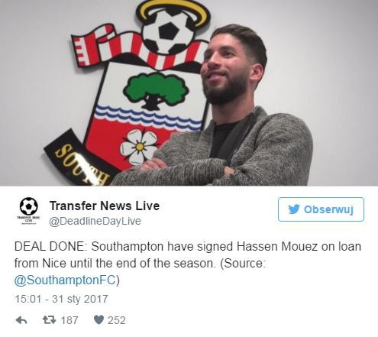Click the retweet icon
This screenshot has width=378, height=337.
(x=49, y=320)
